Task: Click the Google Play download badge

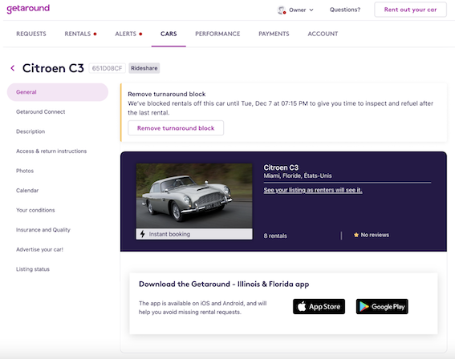Action: click(x=382, y=307)
